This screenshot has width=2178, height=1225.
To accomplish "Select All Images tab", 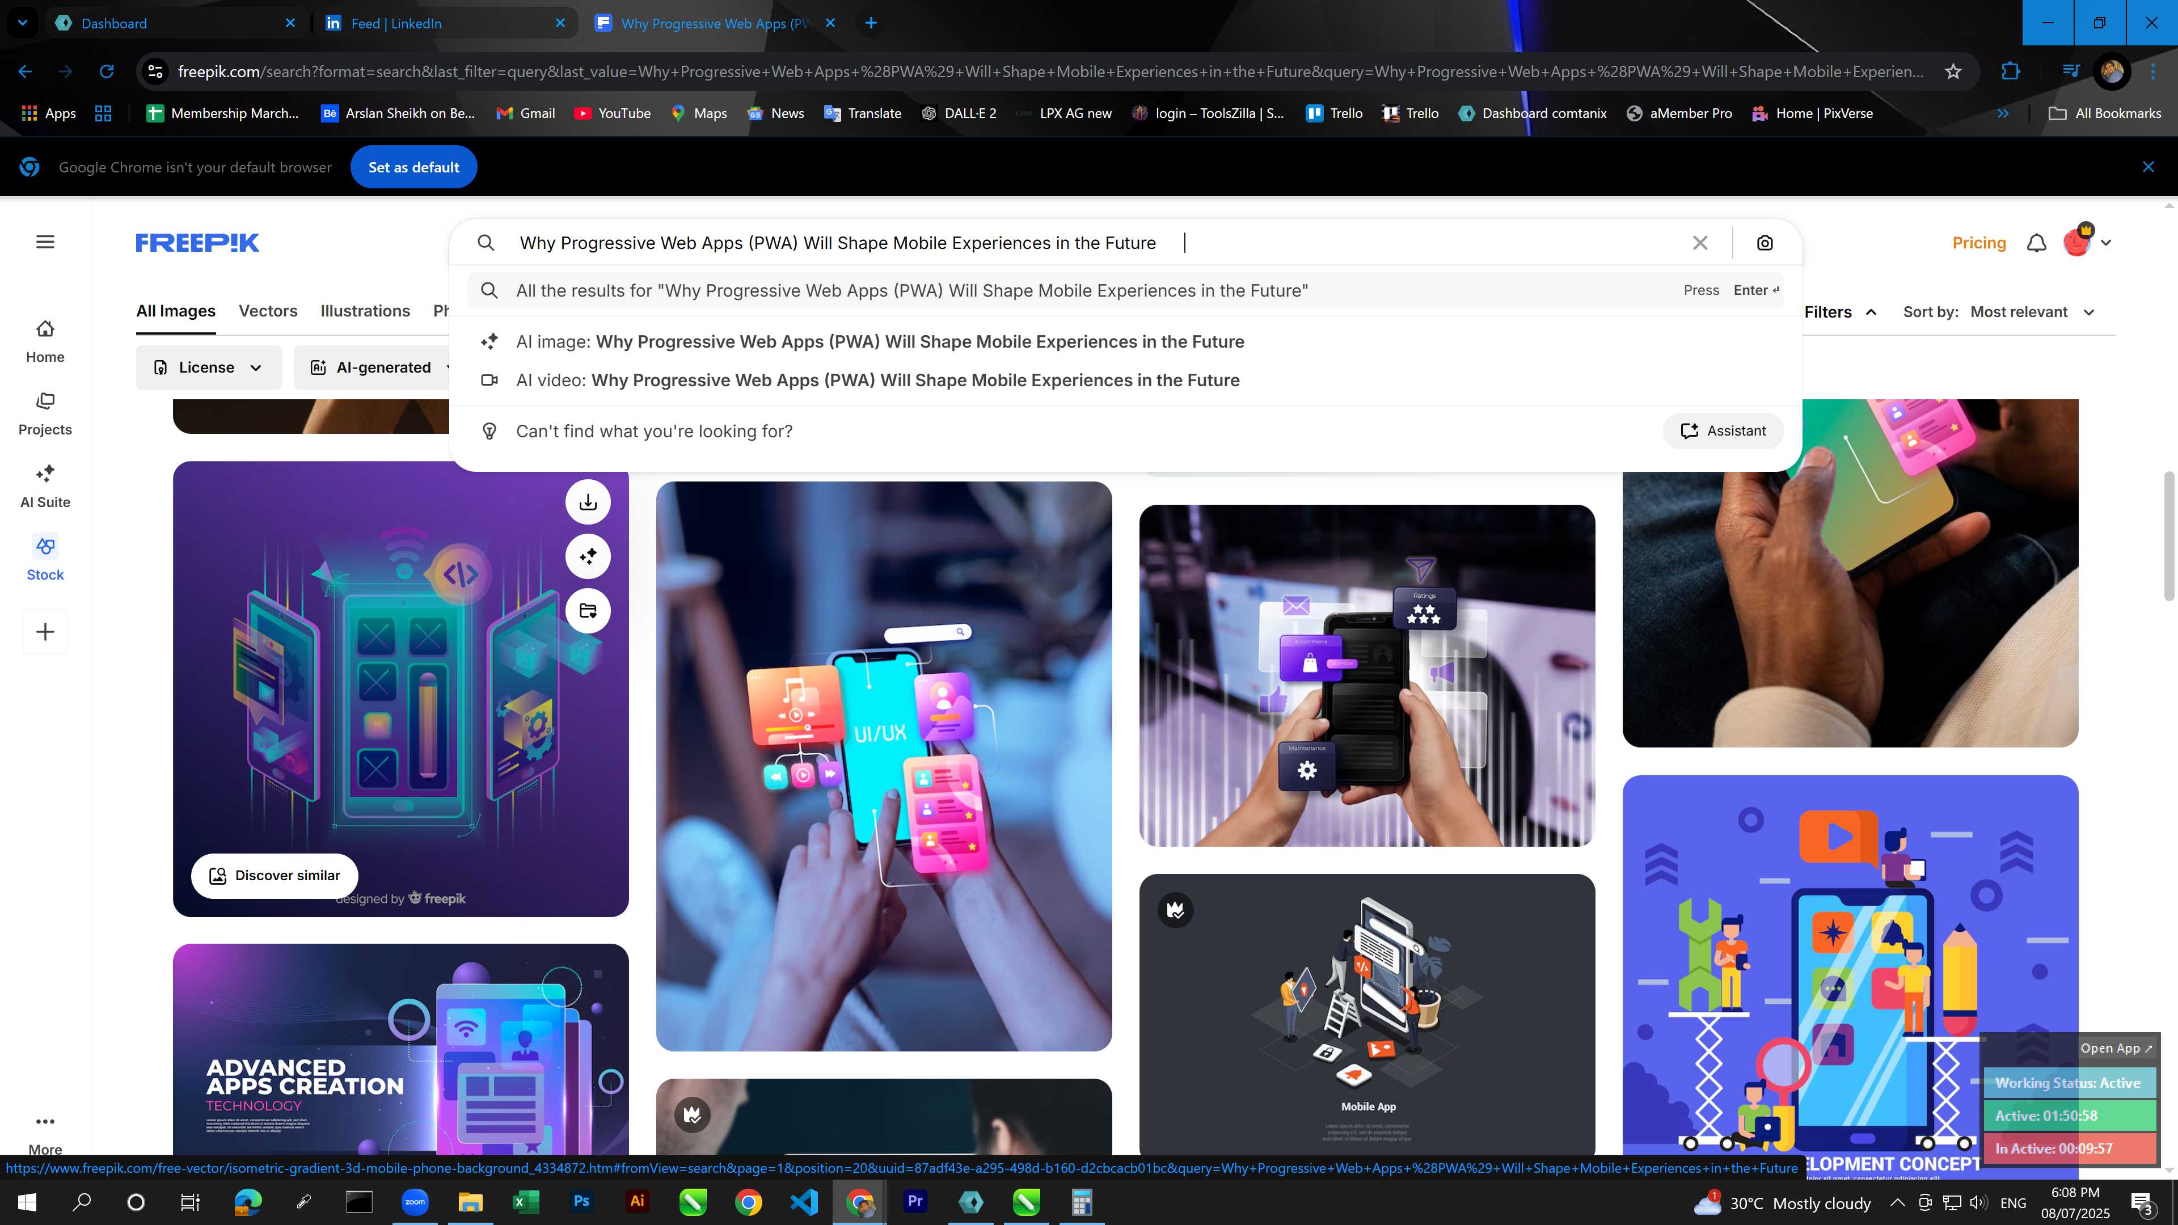I will point(176,311).
